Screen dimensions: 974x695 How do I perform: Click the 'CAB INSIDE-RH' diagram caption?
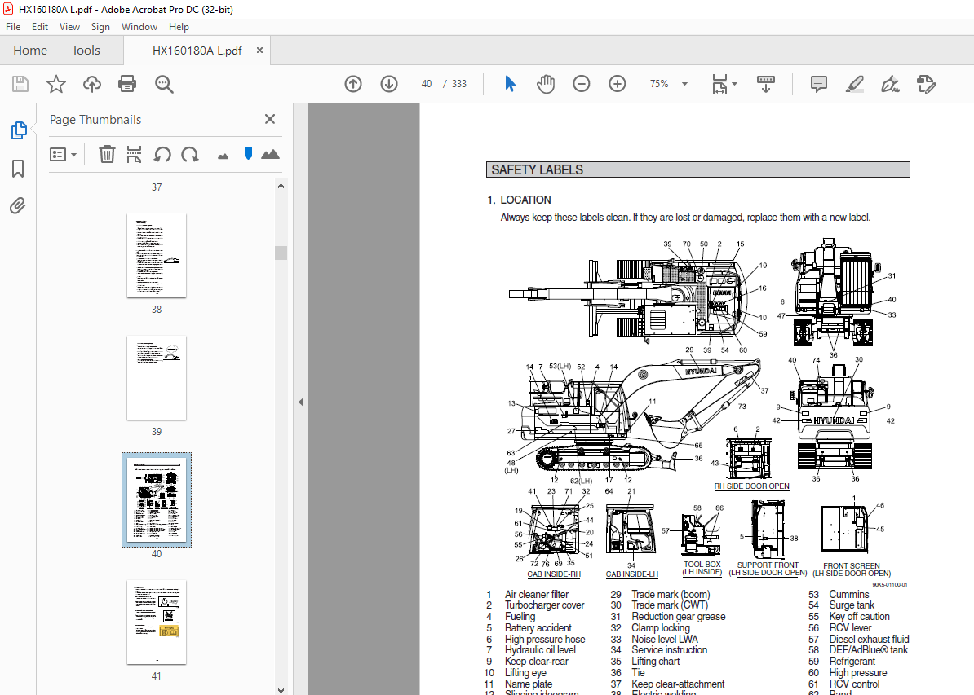554,574
